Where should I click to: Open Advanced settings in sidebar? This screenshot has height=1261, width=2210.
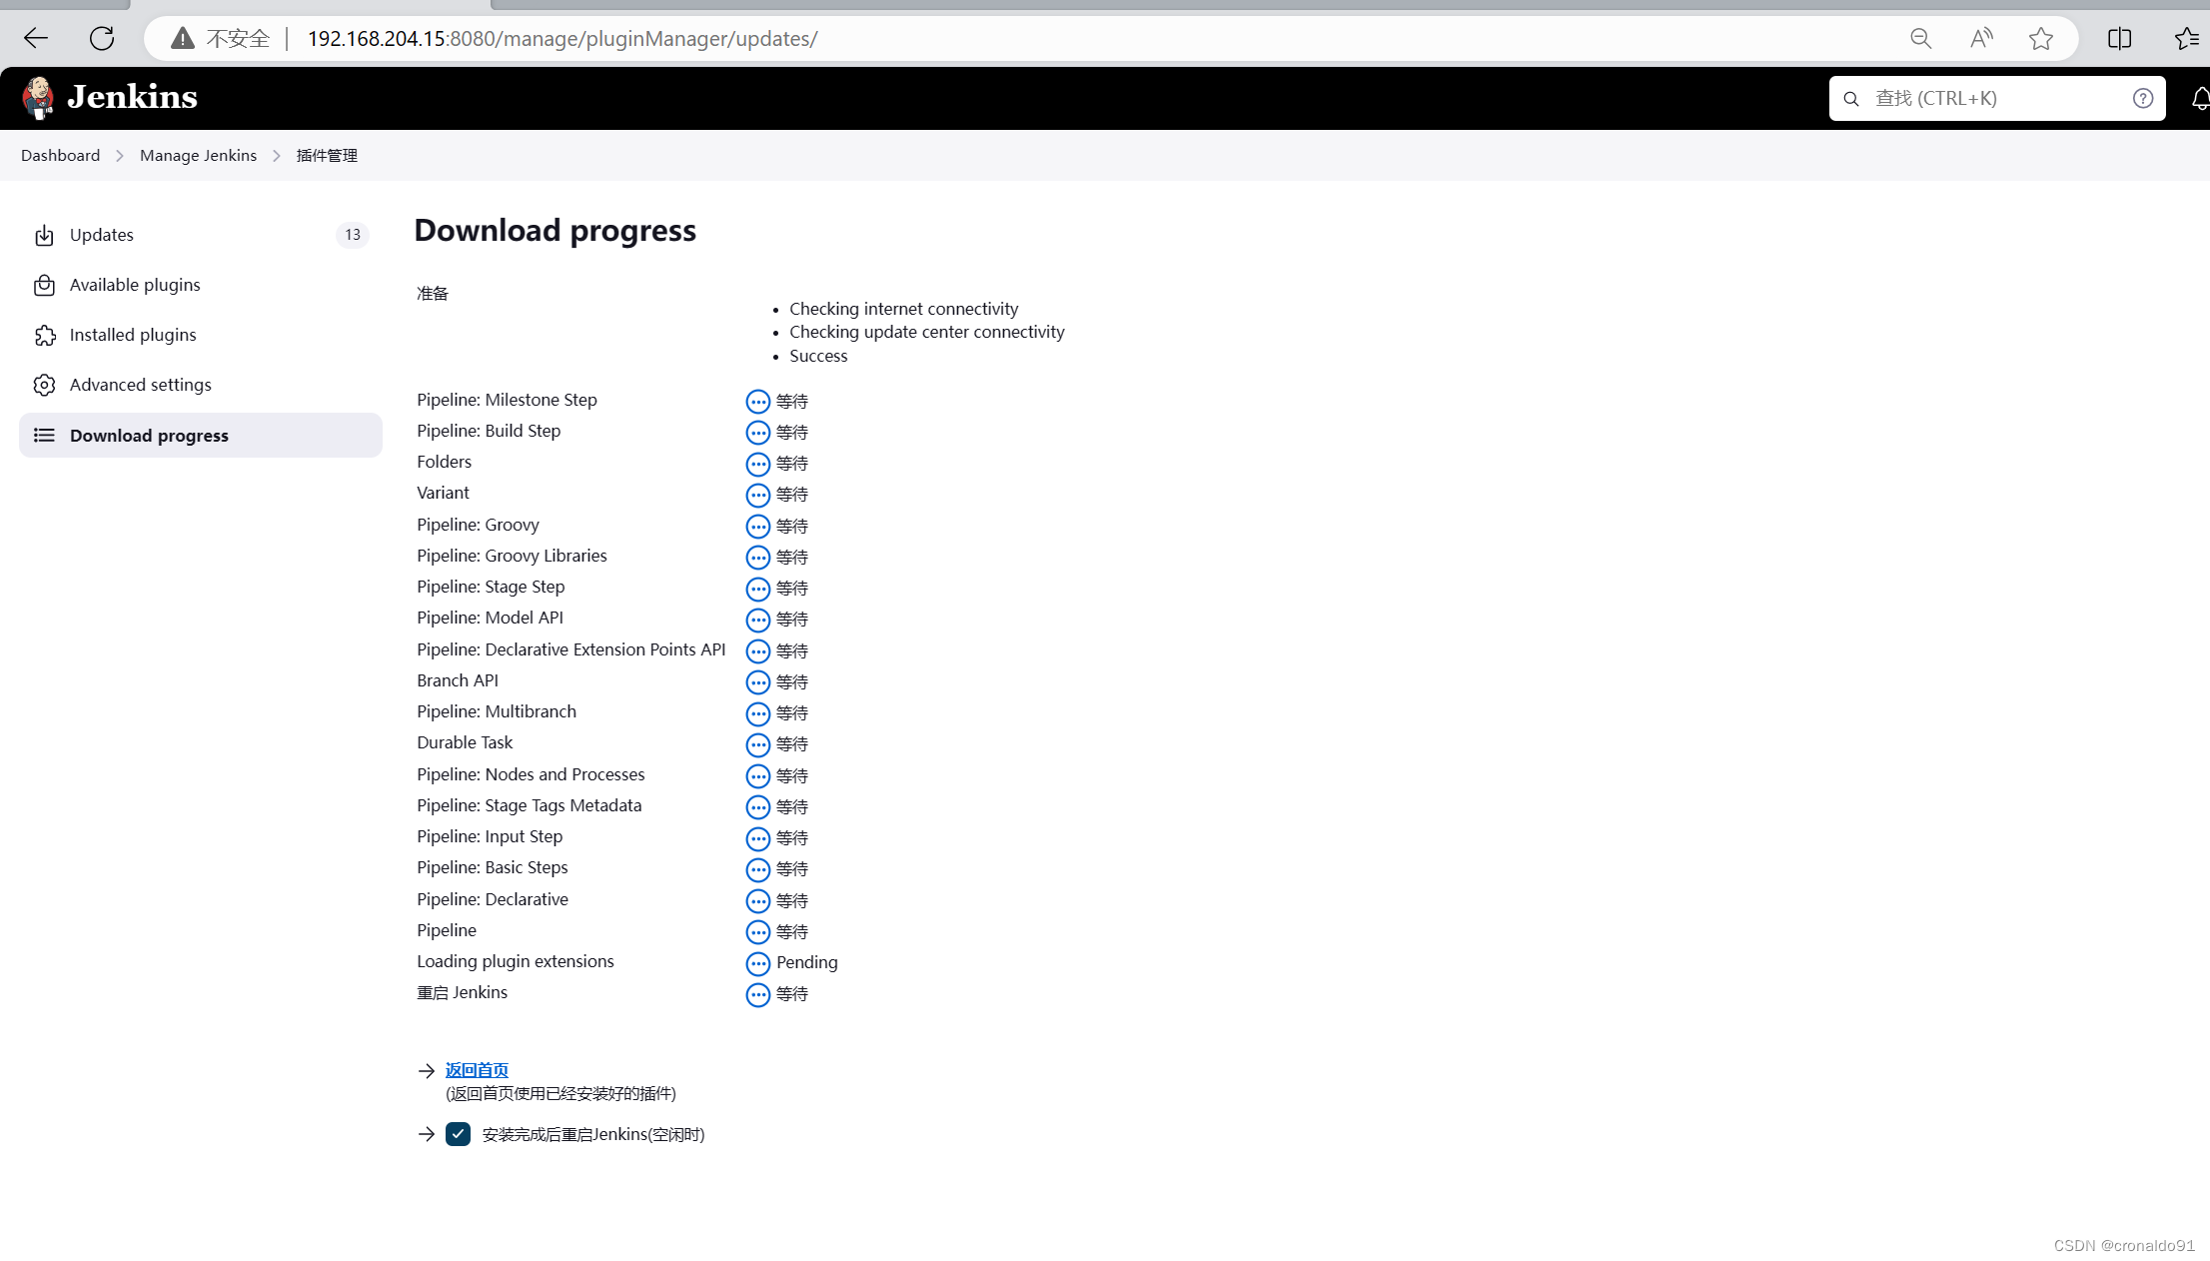pos(201,385)
